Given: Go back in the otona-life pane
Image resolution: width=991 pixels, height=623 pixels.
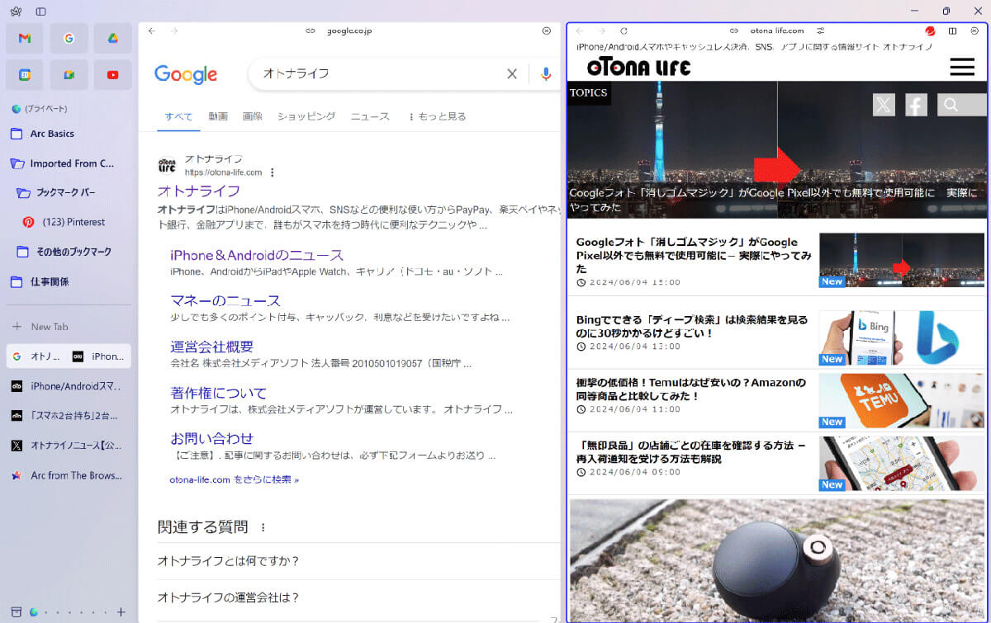Looking at the screenshot, I should [579, 31].
